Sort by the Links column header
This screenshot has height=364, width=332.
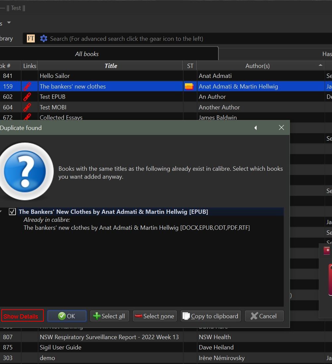pos(29,66)
